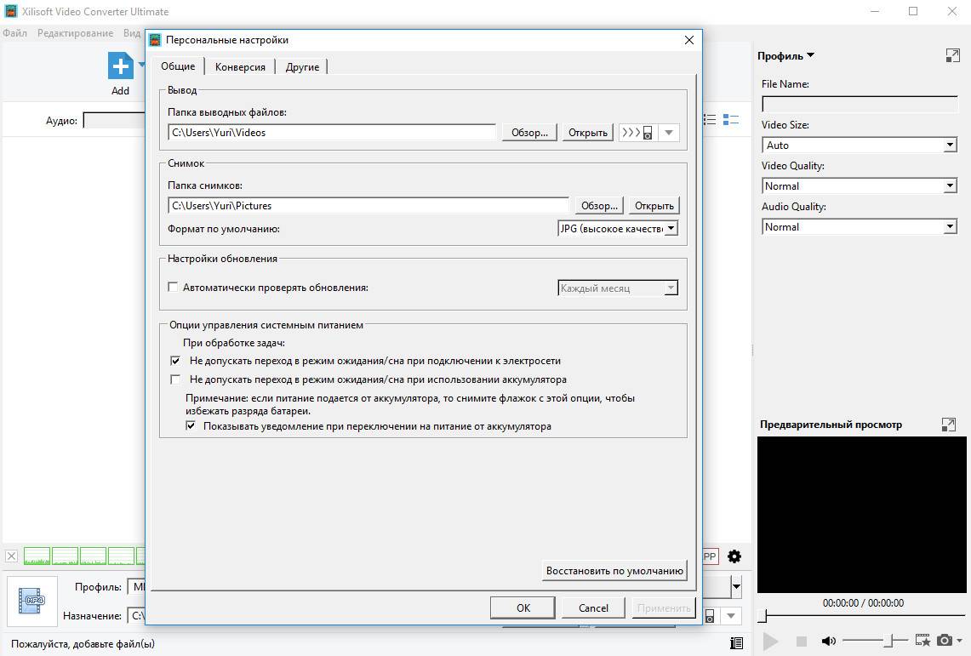The width and height of the screenshot is (971, 656).
Task: Switch to the Конверсия tab
Action: coord(240,67)
